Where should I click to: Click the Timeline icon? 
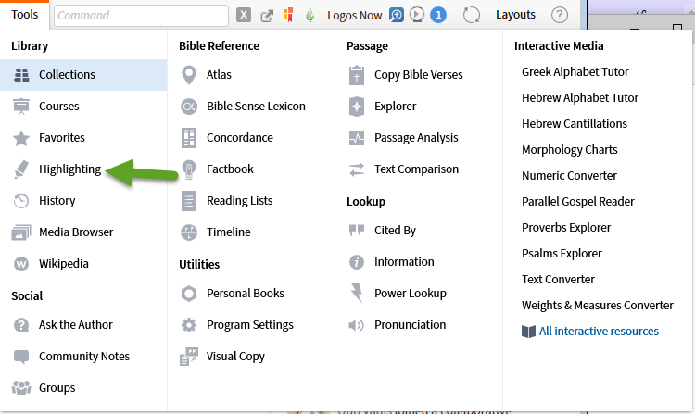click(189, 232)
